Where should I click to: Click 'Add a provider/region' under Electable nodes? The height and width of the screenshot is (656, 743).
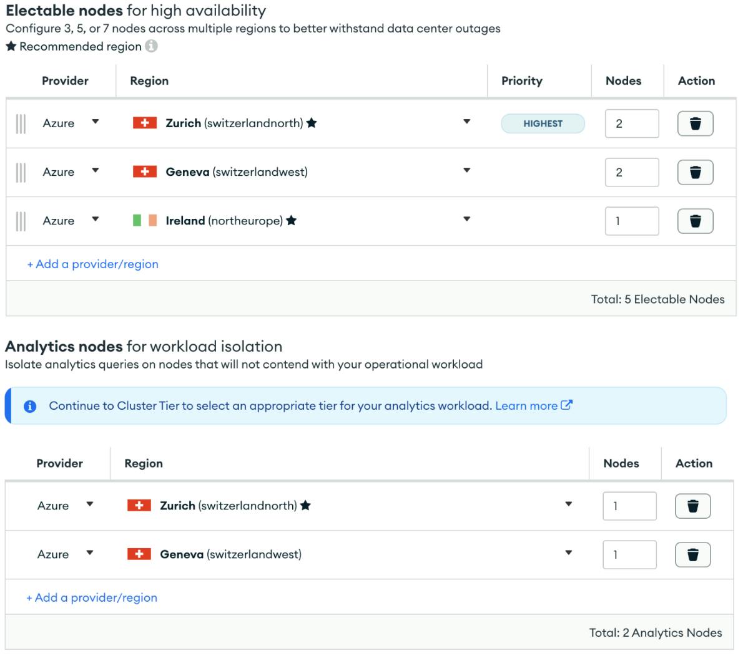coord(92,264)
